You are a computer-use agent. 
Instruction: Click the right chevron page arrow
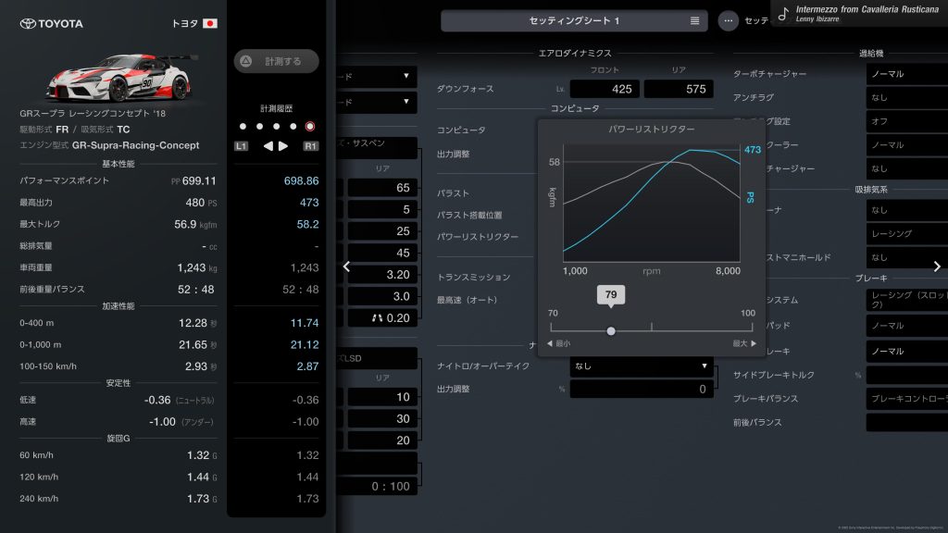pos(937,266)
